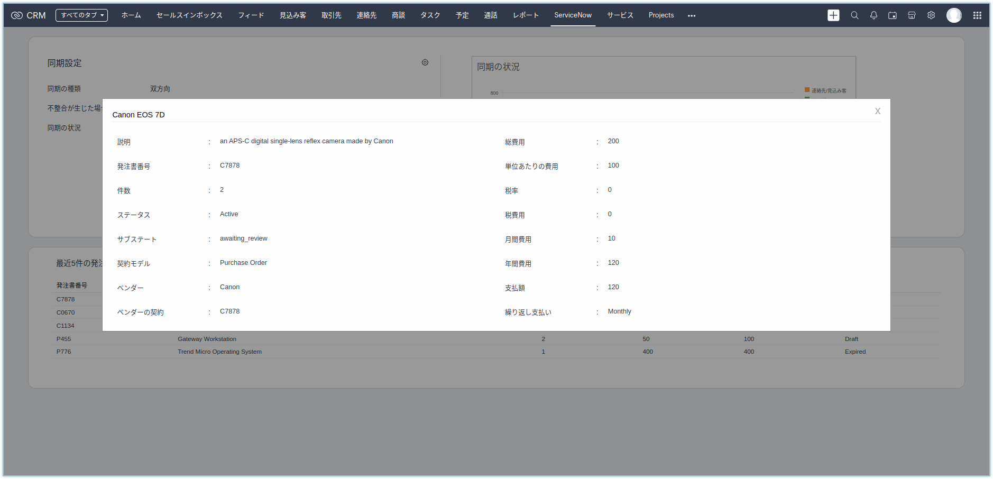Screen dimensions: 993x479
Task: Click the 同期の状況 chart title
Action: 498,67
